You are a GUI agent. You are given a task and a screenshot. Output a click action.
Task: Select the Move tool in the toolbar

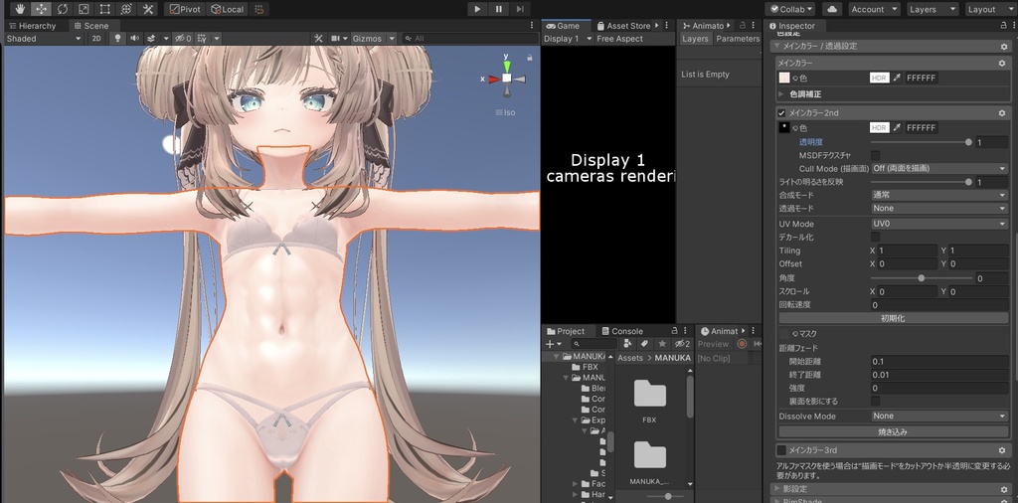coord(41,9)
